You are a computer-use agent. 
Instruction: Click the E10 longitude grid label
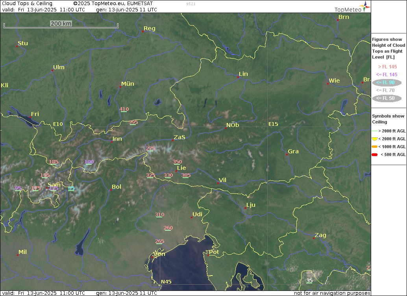(58, 124)
